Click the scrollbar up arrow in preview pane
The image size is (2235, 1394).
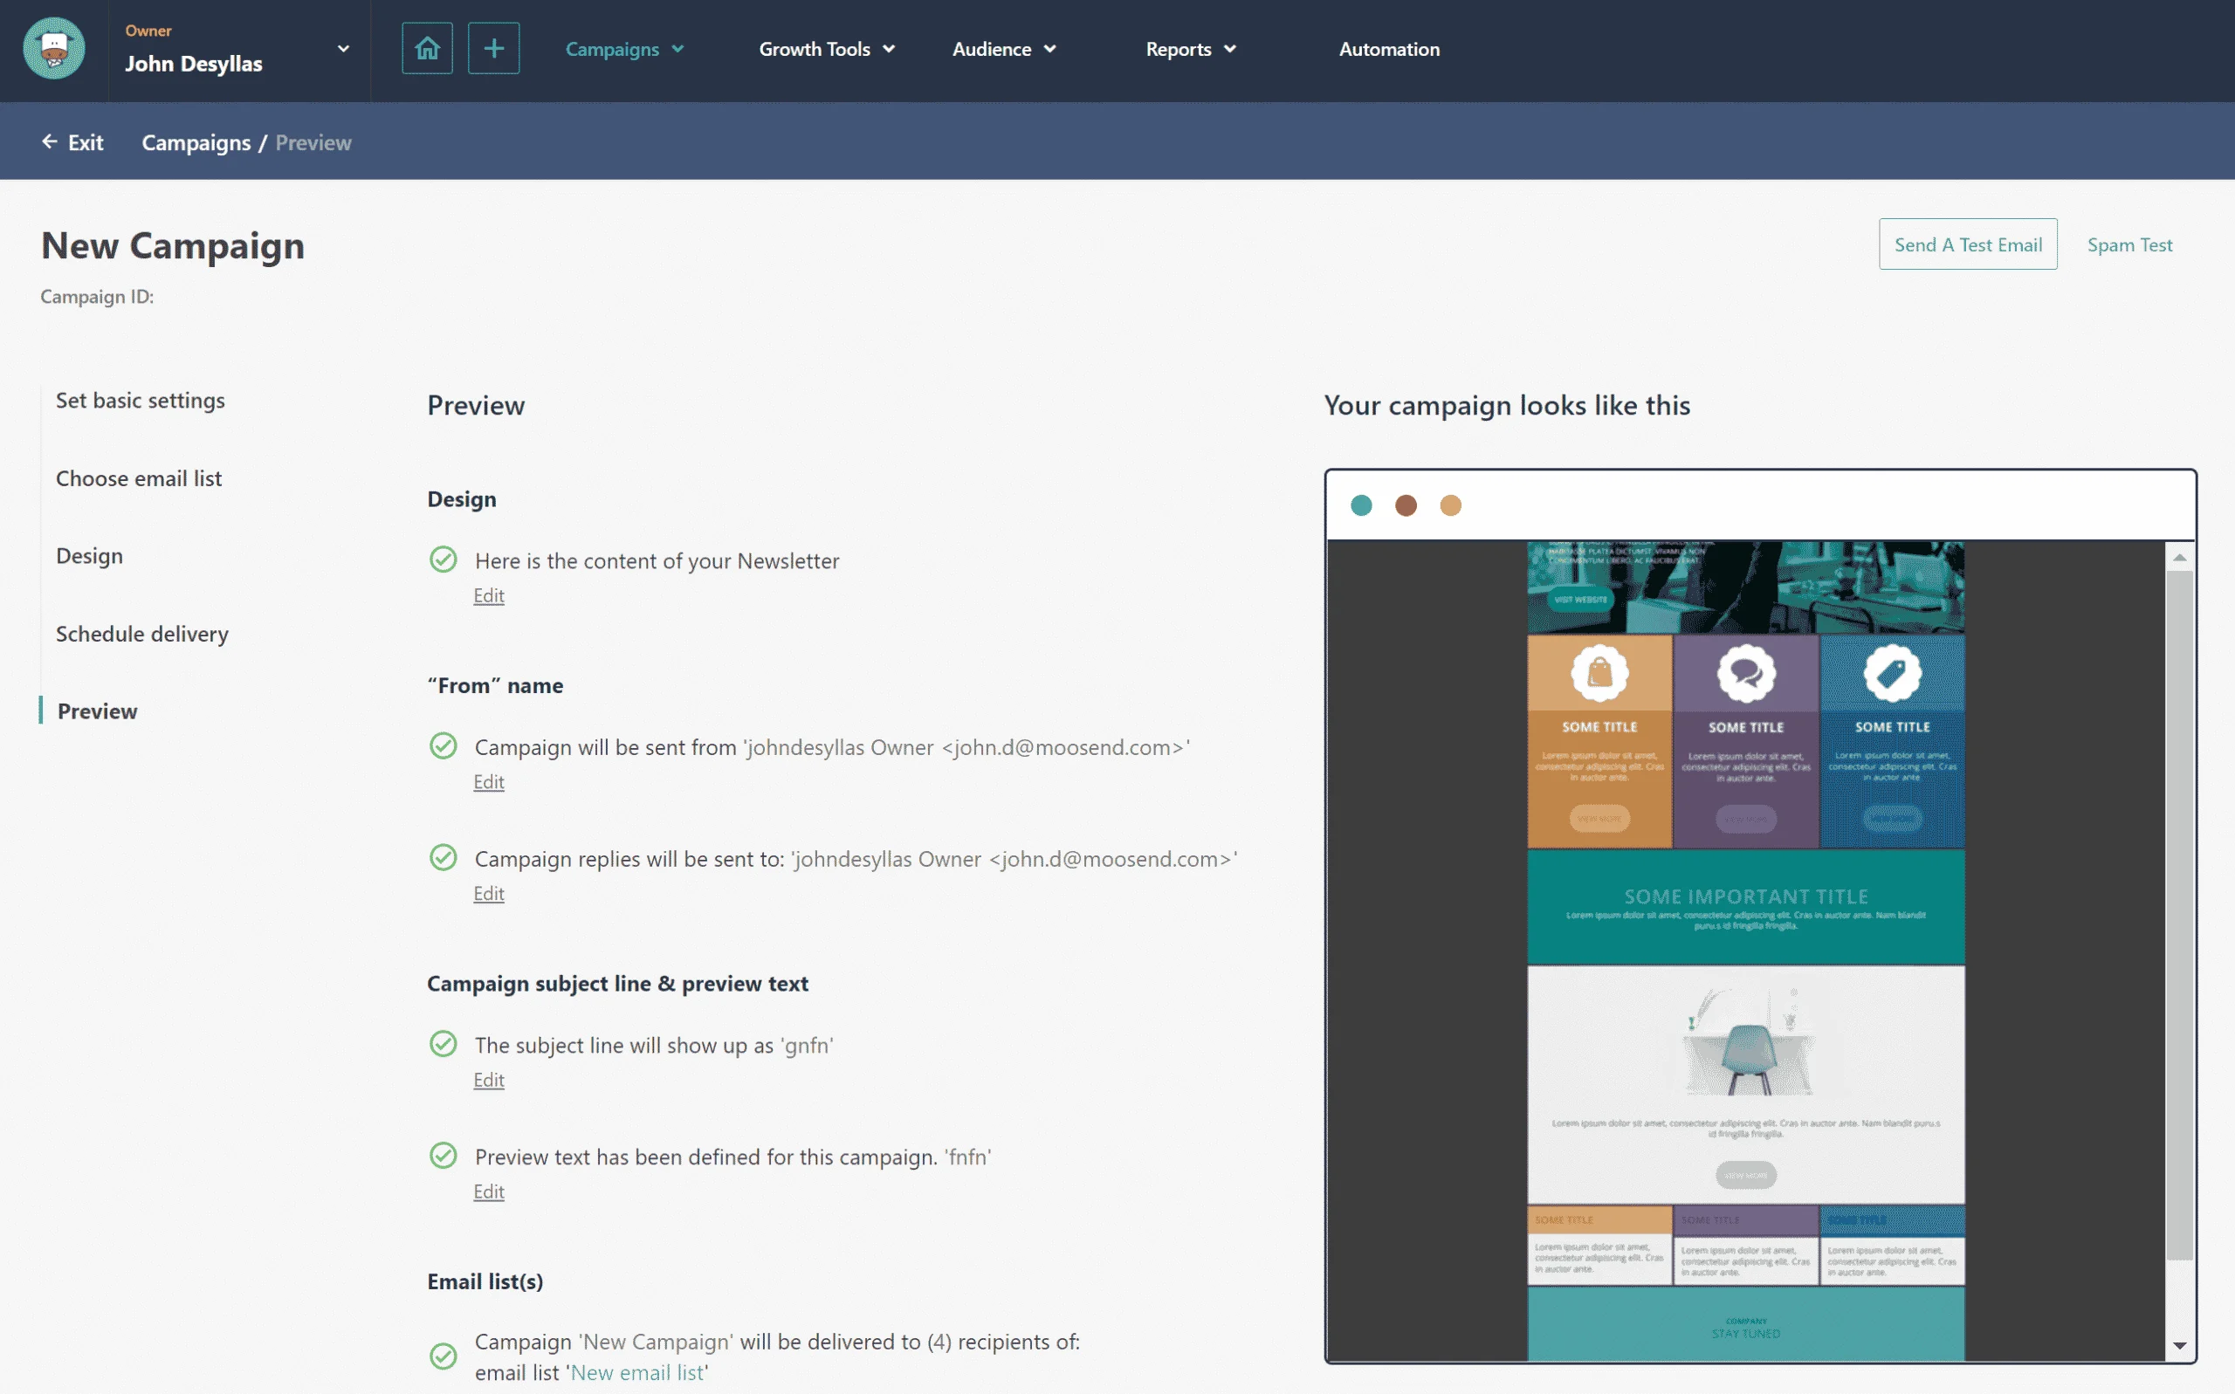(x=2180, y=557)
